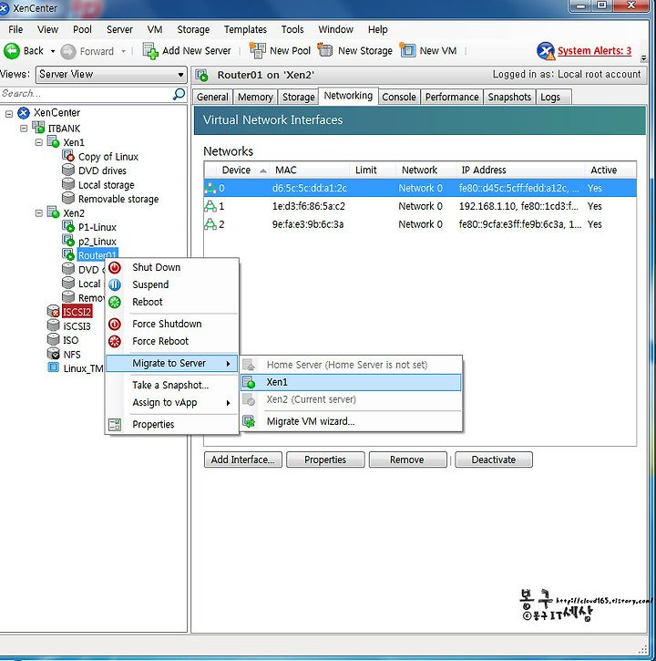
Task: Click the ISCSI2 broken storage icon
Action: pos(54,311)
